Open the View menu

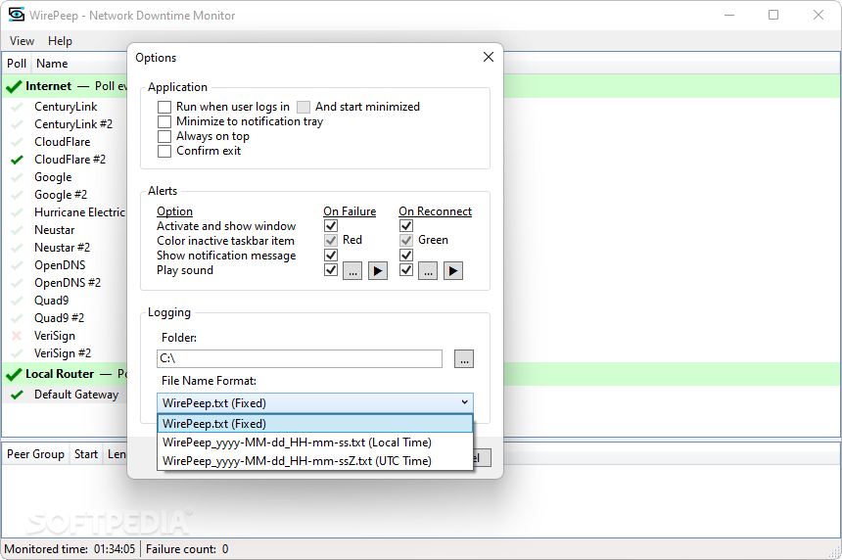tap(22, 41)
